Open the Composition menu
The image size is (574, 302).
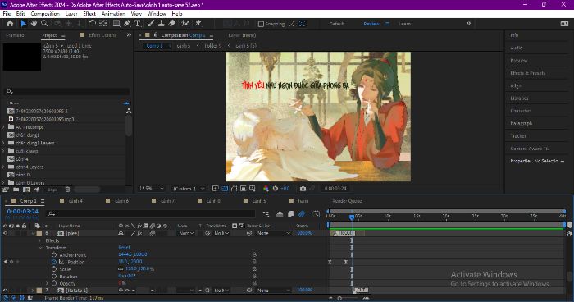point(45,14)
